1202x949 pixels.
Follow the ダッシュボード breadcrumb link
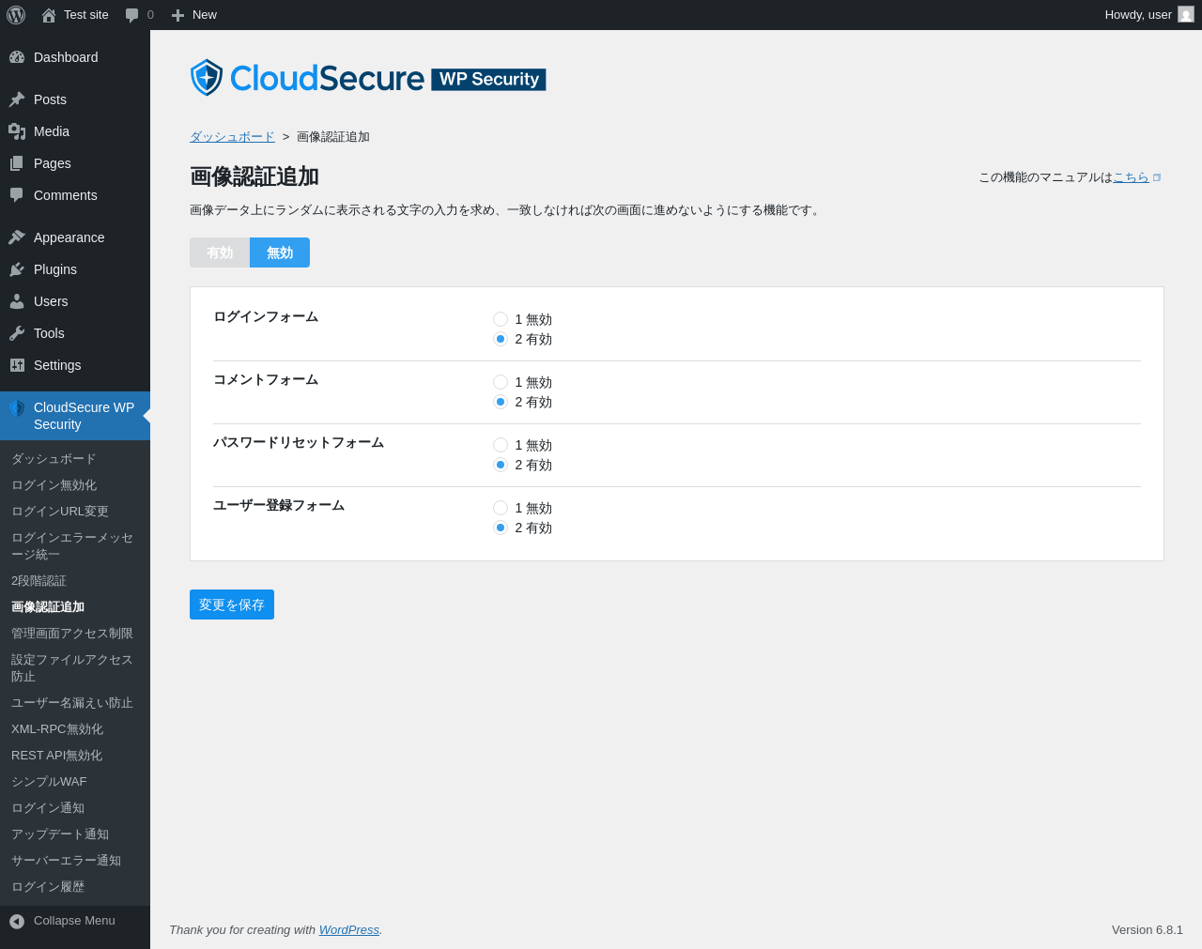click(232, 137)
